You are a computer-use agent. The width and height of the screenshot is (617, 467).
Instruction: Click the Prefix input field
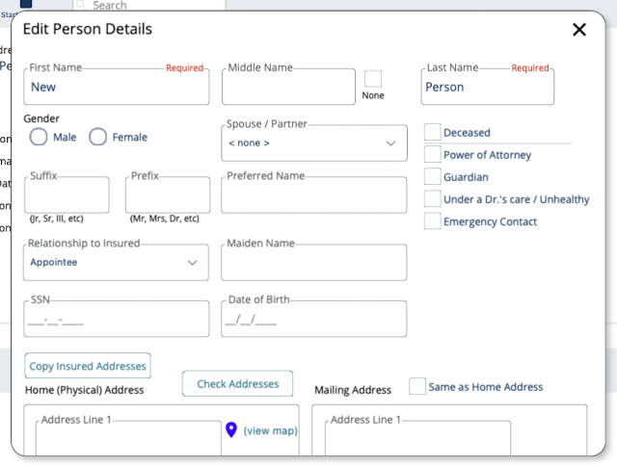coord(168,195)
